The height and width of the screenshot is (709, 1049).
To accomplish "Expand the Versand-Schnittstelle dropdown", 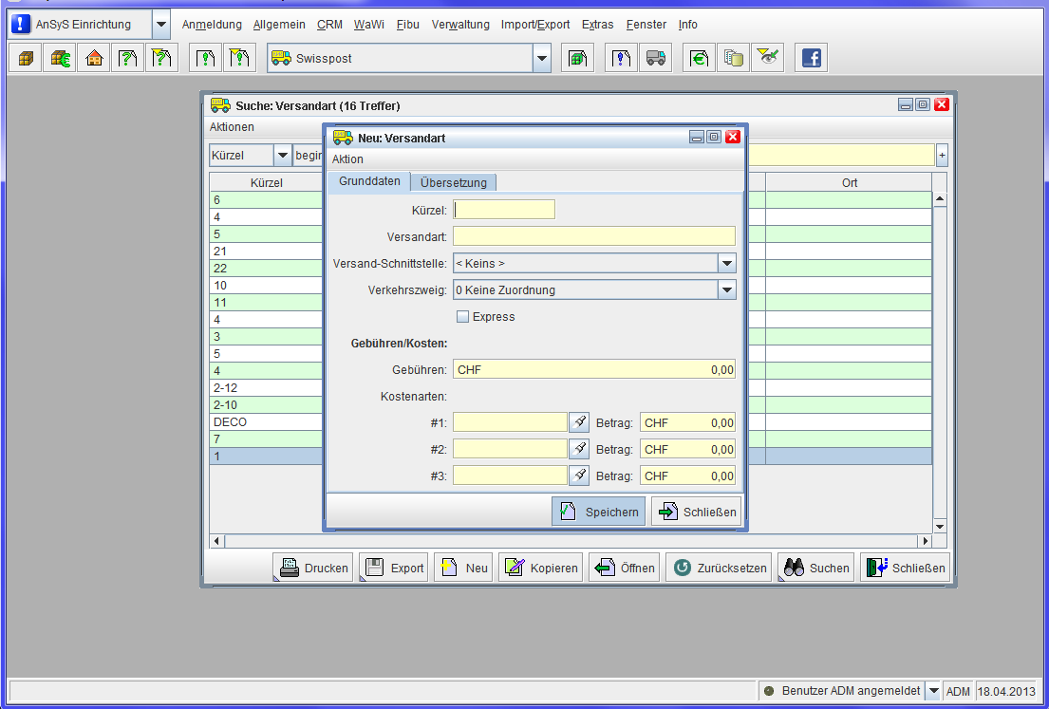I will tap(726, 263).
